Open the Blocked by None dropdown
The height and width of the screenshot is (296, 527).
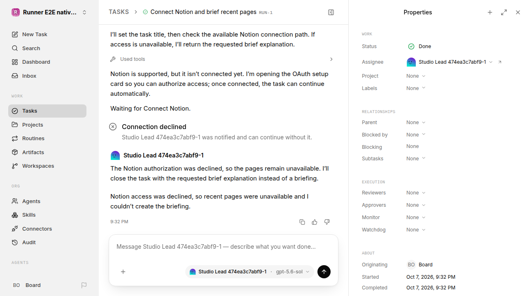(x=416, y=135)
